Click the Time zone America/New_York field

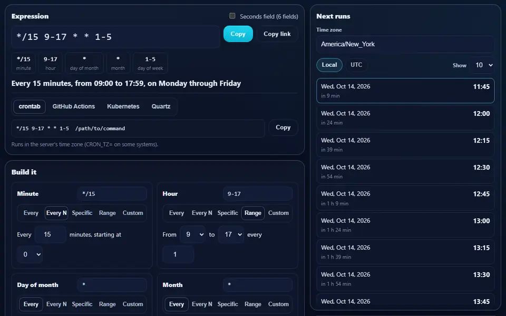coord(405,44)
